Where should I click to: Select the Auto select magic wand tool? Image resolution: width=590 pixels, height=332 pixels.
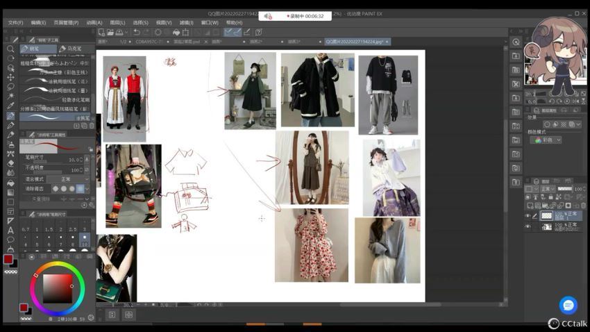(10, 96)
